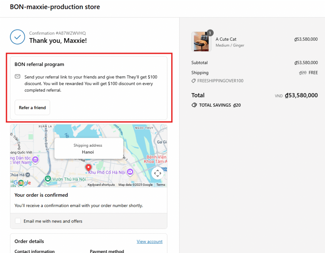This screenshot has width=325, height=253.
Task: Open the map Terms link
Action: tap(161, 185)
